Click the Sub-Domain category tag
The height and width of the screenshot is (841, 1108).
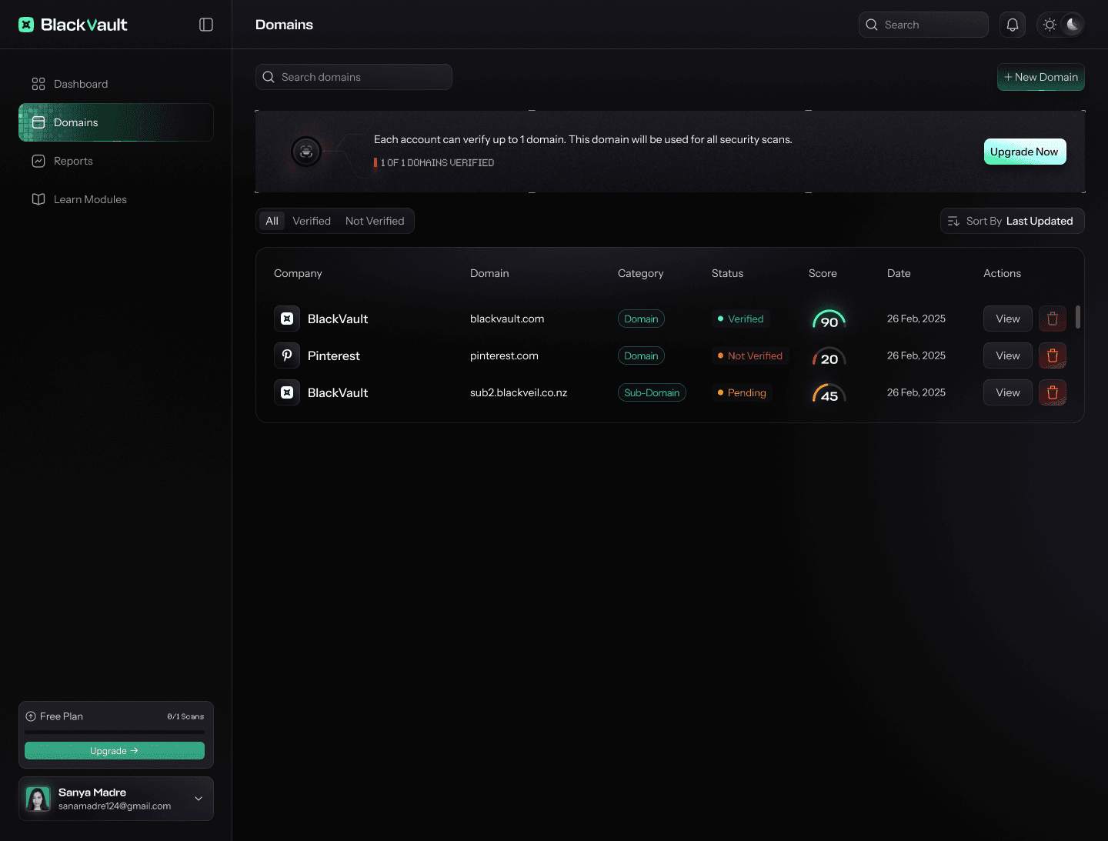(x=652, y=392)
